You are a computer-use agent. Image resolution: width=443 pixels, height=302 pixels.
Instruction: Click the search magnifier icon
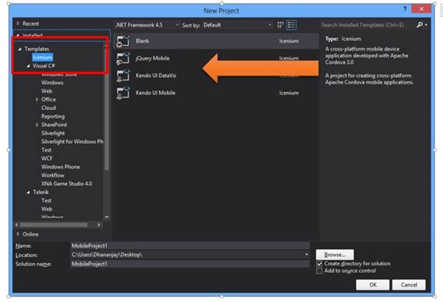point(420,25)
